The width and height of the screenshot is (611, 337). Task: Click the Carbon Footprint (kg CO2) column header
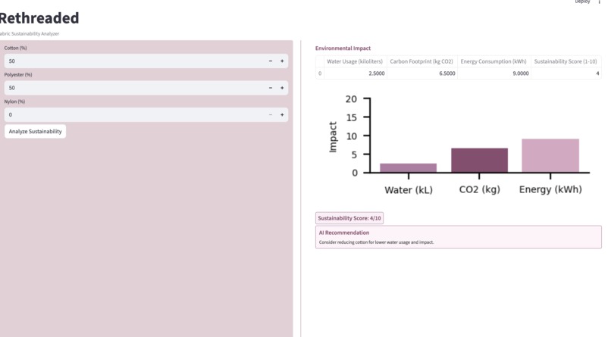tap(421, 61)
